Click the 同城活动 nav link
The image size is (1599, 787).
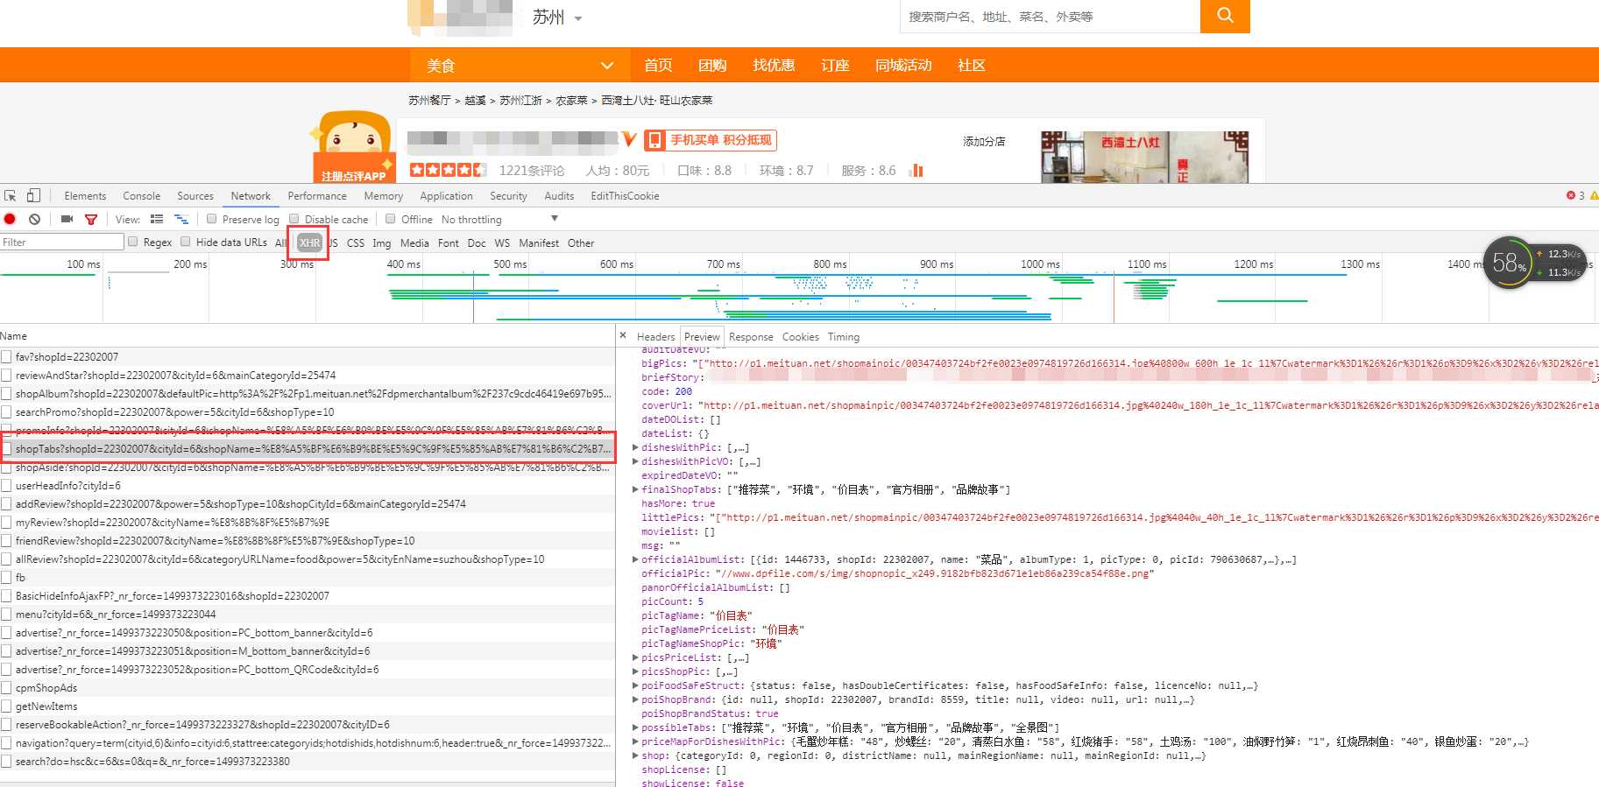tap(903, 66)
